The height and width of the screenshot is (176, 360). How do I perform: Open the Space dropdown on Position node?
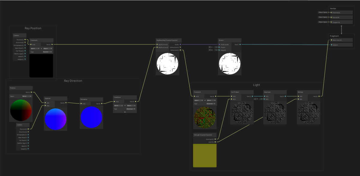point(26,96)
